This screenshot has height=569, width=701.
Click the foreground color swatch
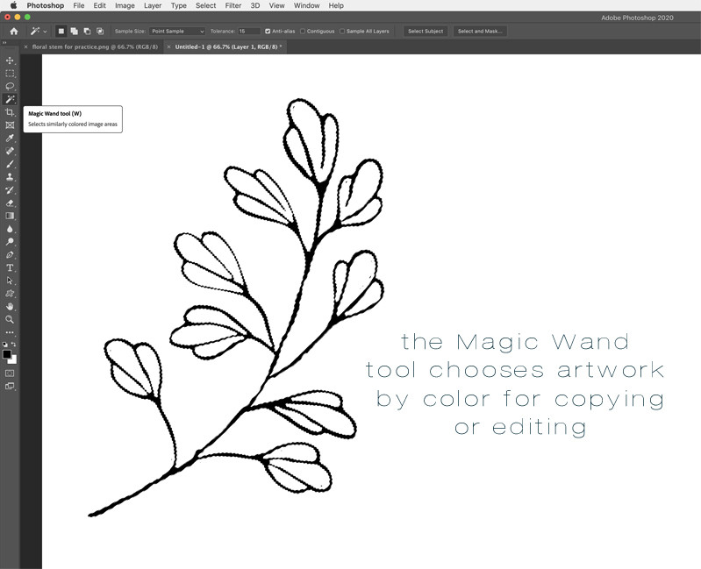[x=7, y=354]
